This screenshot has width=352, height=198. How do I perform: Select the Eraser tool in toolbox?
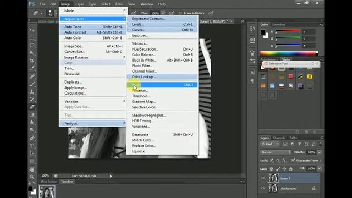tap(32, 107)
